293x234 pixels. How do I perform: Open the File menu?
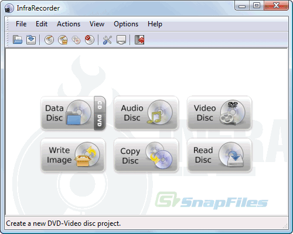tap(21, 24)
